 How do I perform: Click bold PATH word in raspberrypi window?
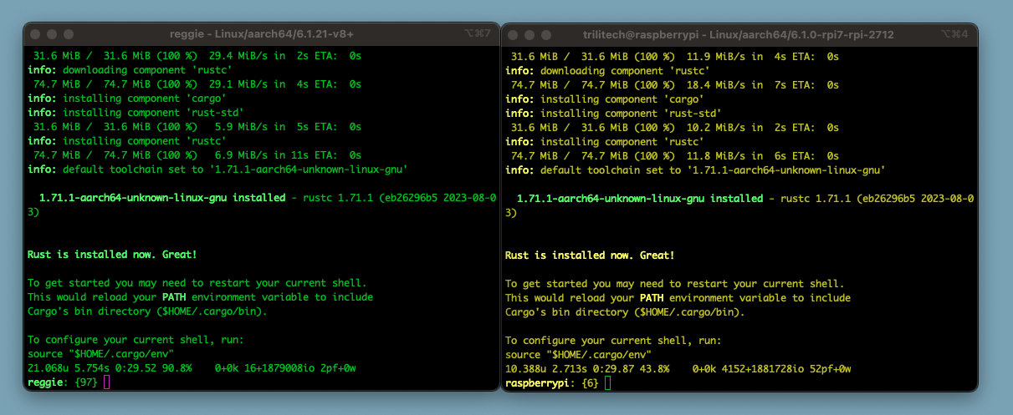652,297
